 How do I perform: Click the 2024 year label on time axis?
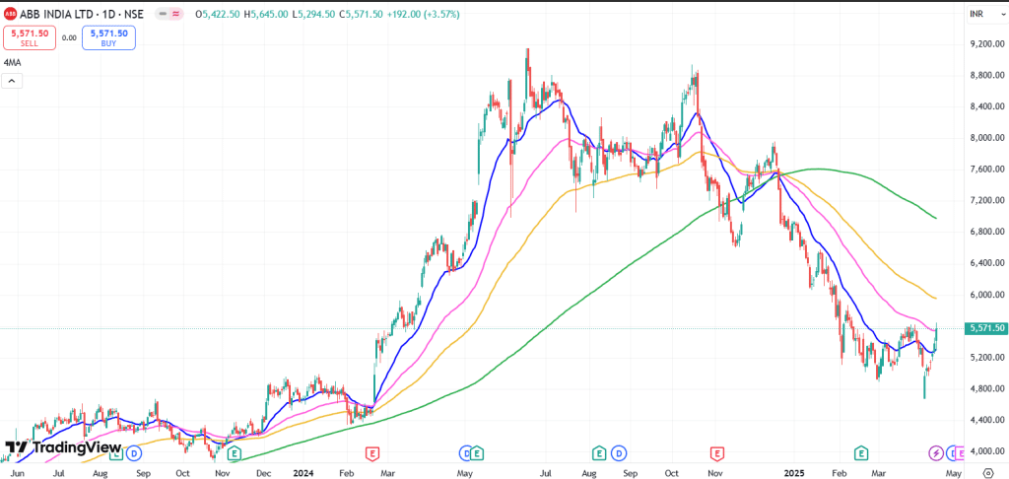click(x=304, y=473)
